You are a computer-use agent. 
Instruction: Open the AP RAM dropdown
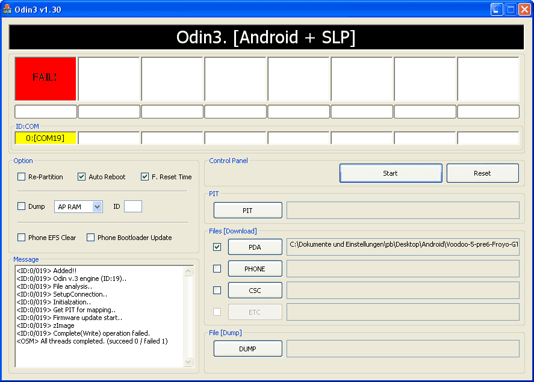(97, 206)
